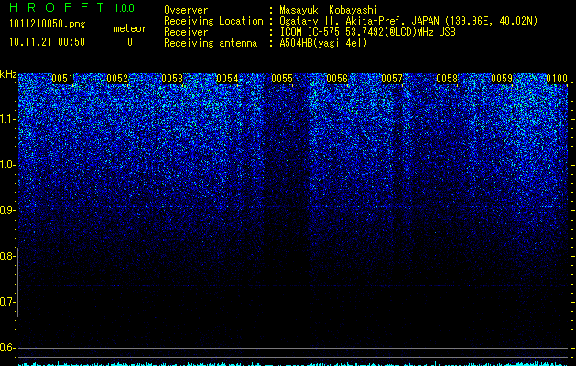576x366 pixels.
Task: Click the 0054 time marker label
Action: coord(227,79)
